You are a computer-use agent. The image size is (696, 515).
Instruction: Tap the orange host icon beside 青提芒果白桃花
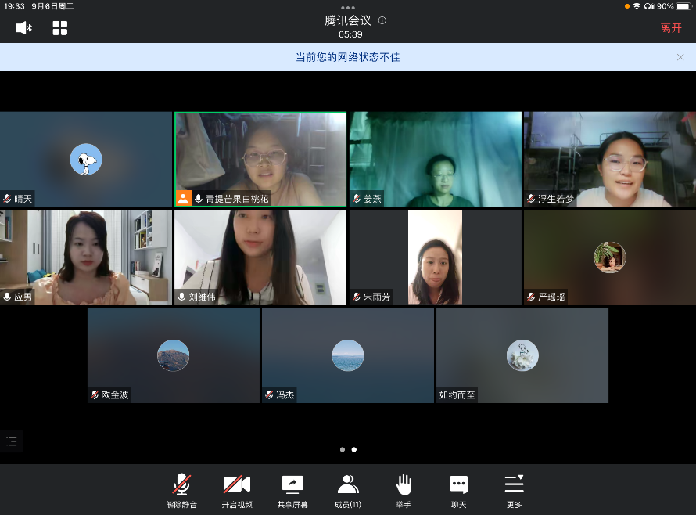click(183, 199)
